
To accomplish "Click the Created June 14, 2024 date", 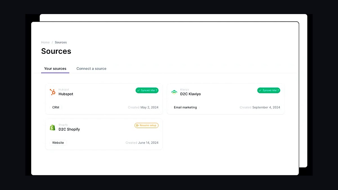I will click(142, 143).
